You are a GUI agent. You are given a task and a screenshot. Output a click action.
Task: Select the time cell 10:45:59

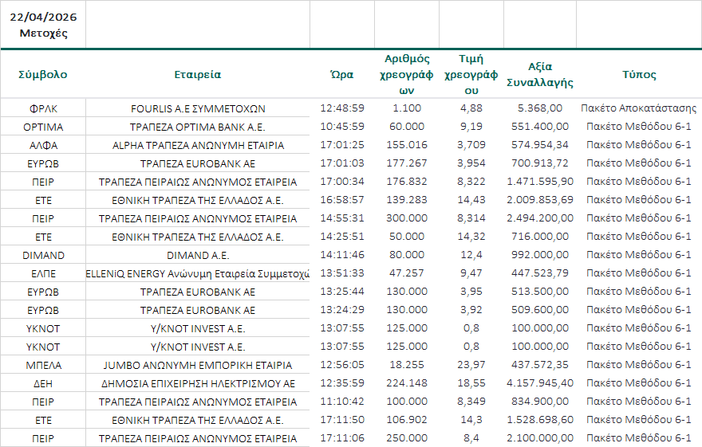click(342, 127)
